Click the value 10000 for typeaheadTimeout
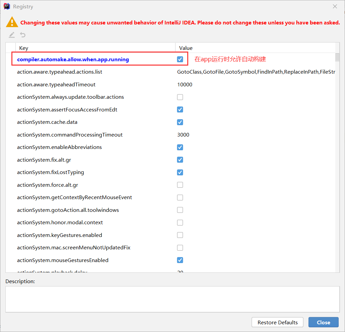The image size is (345, 332). click(185, 85)
